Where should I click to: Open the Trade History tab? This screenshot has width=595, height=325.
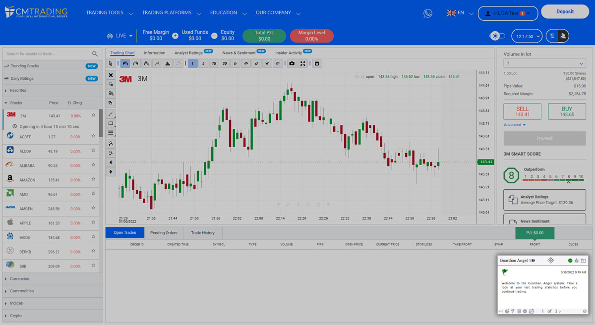pos(203,233)
